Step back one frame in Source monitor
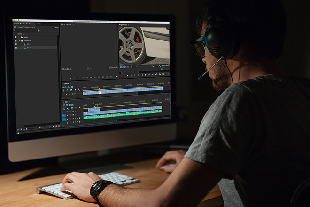The image size is (310, 207). point(87,78)
